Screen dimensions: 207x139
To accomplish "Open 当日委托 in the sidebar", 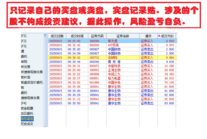I will [27, 114].
